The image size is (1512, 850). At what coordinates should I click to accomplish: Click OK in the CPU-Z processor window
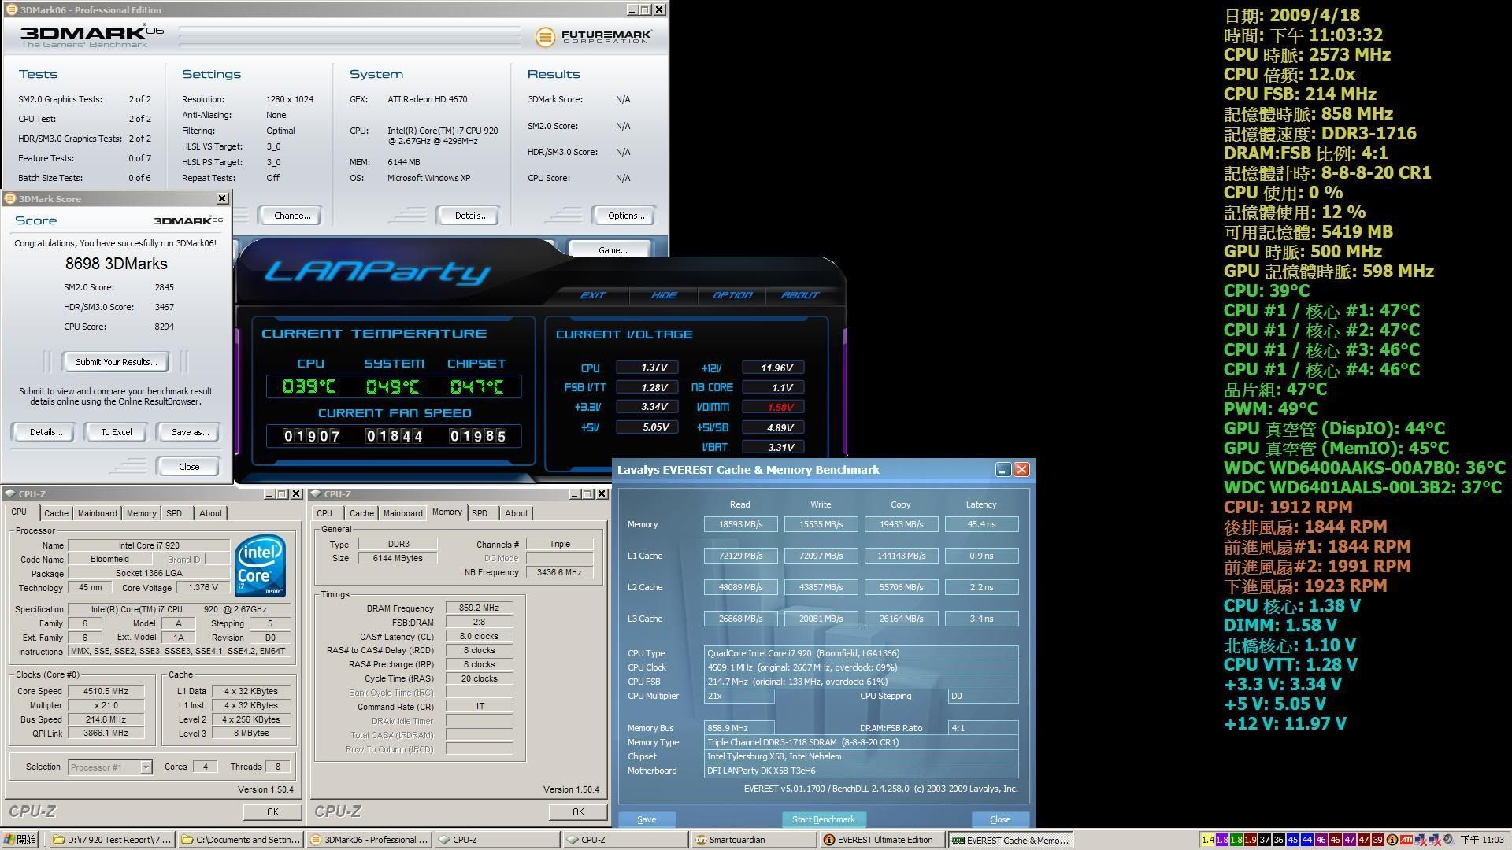pyautogui.click(x=272, y=811)
